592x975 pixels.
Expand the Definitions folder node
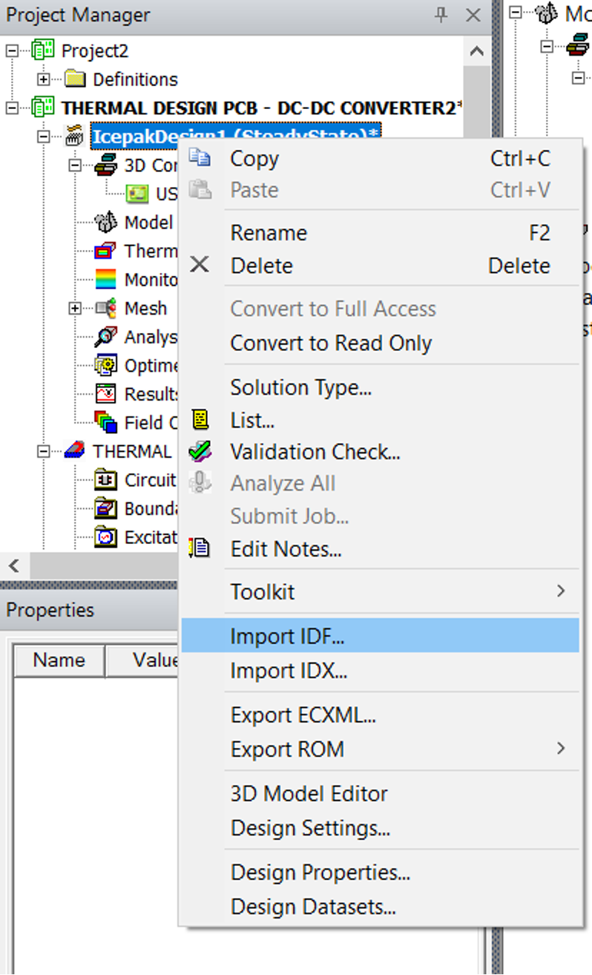tap(44, 79)
